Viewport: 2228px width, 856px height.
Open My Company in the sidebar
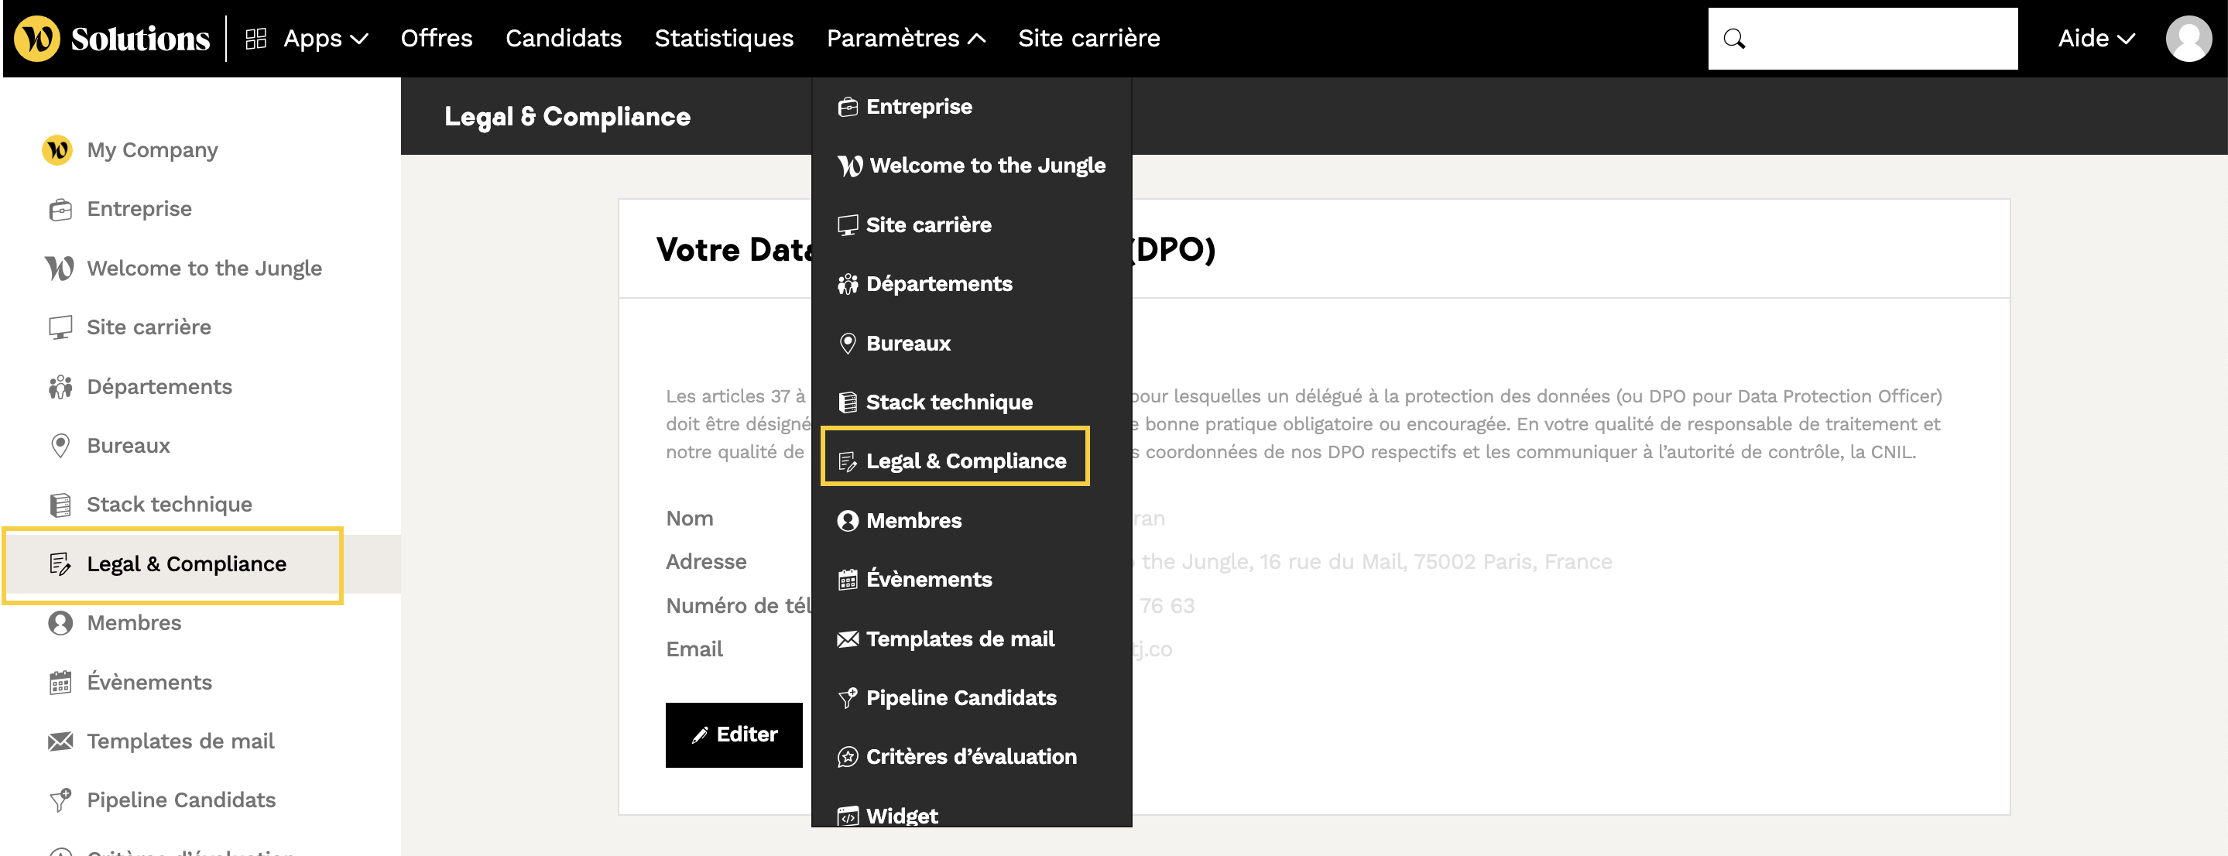point(153,150)
